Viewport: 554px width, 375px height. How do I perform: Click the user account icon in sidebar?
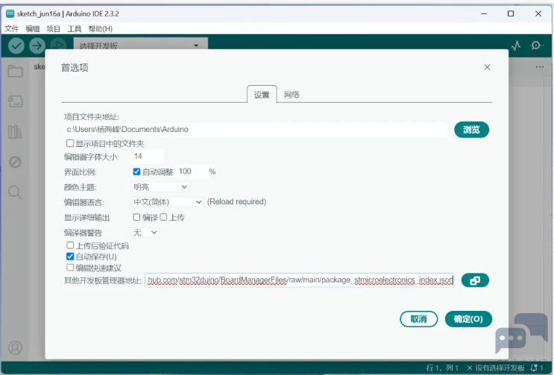pos(15,348)
